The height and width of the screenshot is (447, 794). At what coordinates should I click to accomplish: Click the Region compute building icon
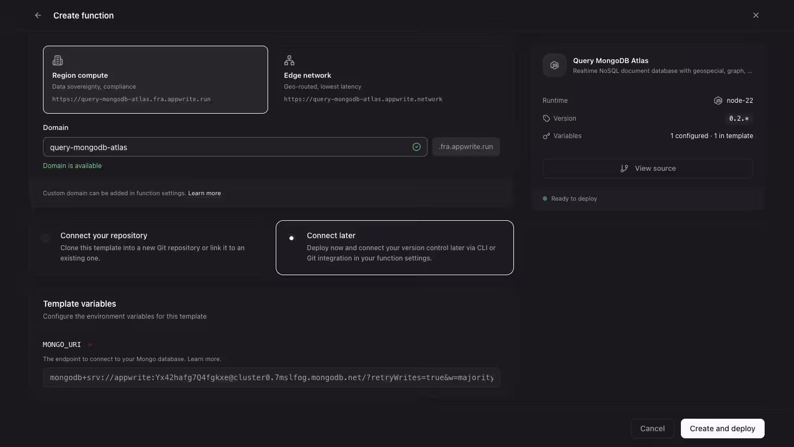[58, 60]
